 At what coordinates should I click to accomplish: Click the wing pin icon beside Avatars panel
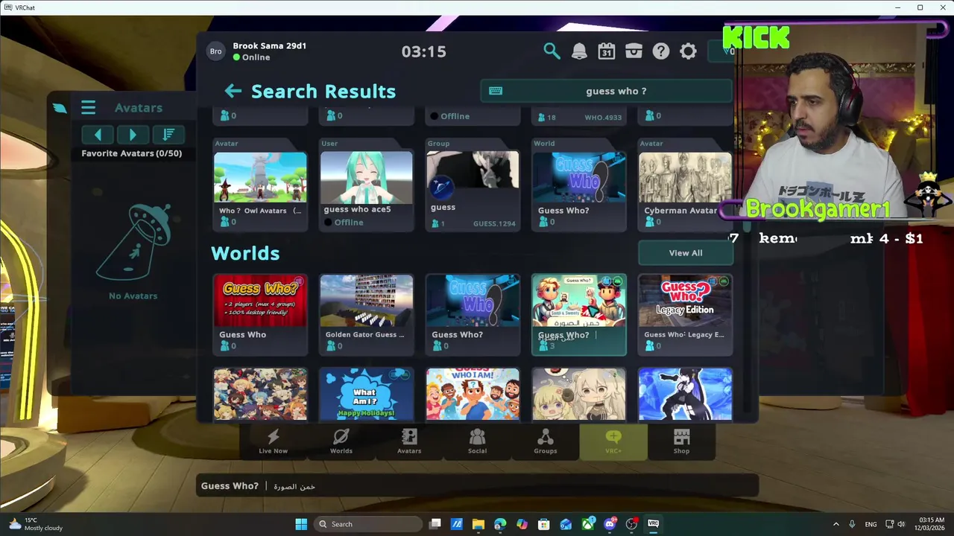pos(60,109)
